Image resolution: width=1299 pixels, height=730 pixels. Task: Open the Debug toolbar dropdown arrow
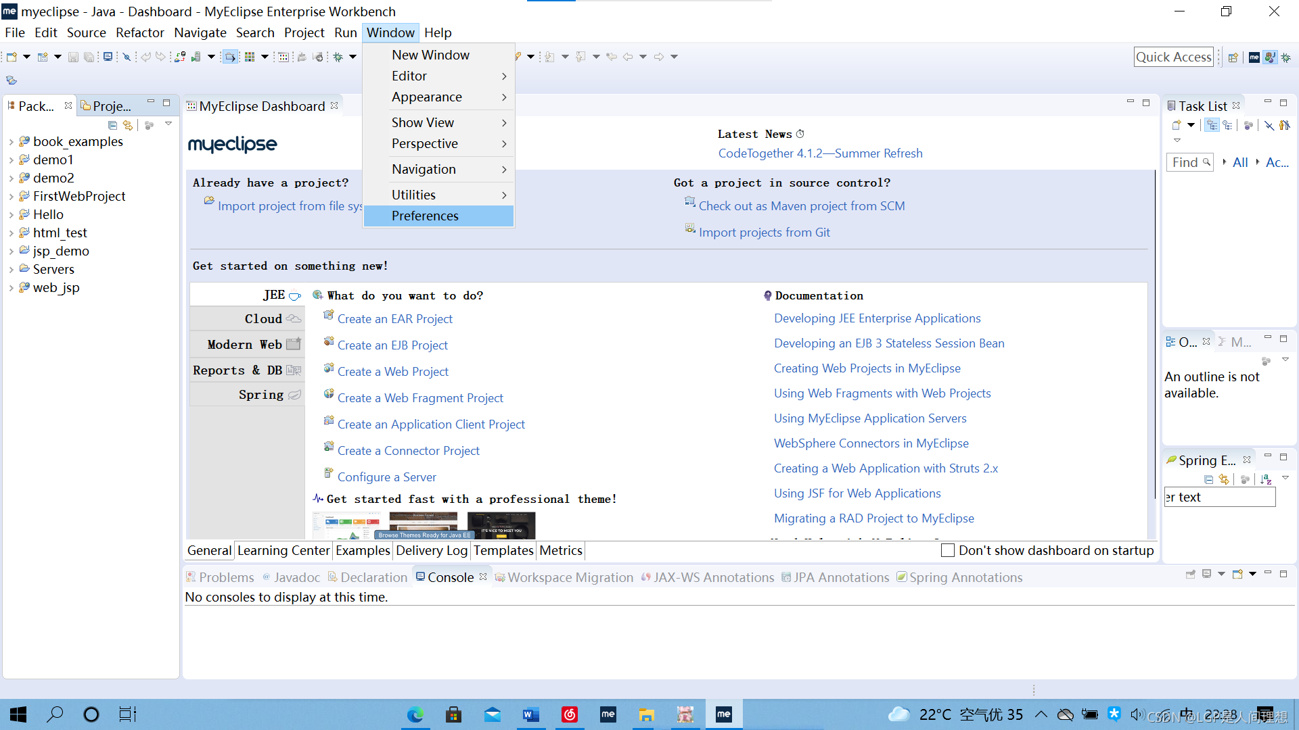(352, 57)
